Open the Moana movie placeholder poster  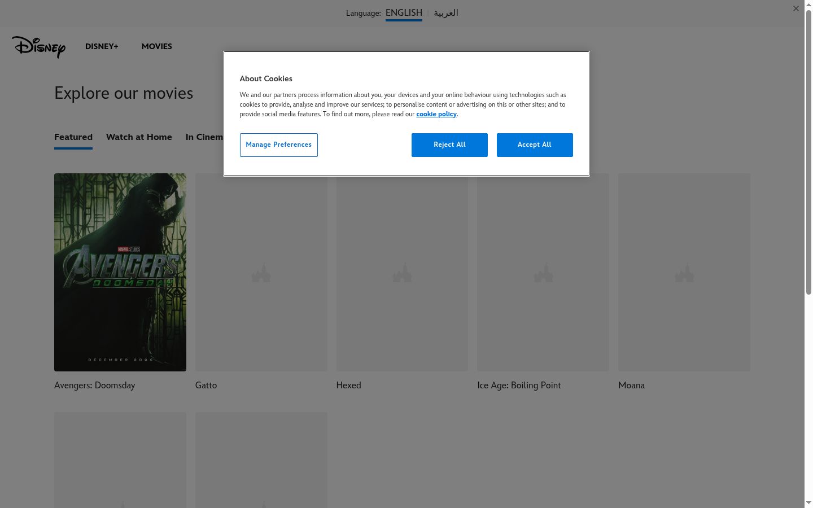[x=684, y=272]
